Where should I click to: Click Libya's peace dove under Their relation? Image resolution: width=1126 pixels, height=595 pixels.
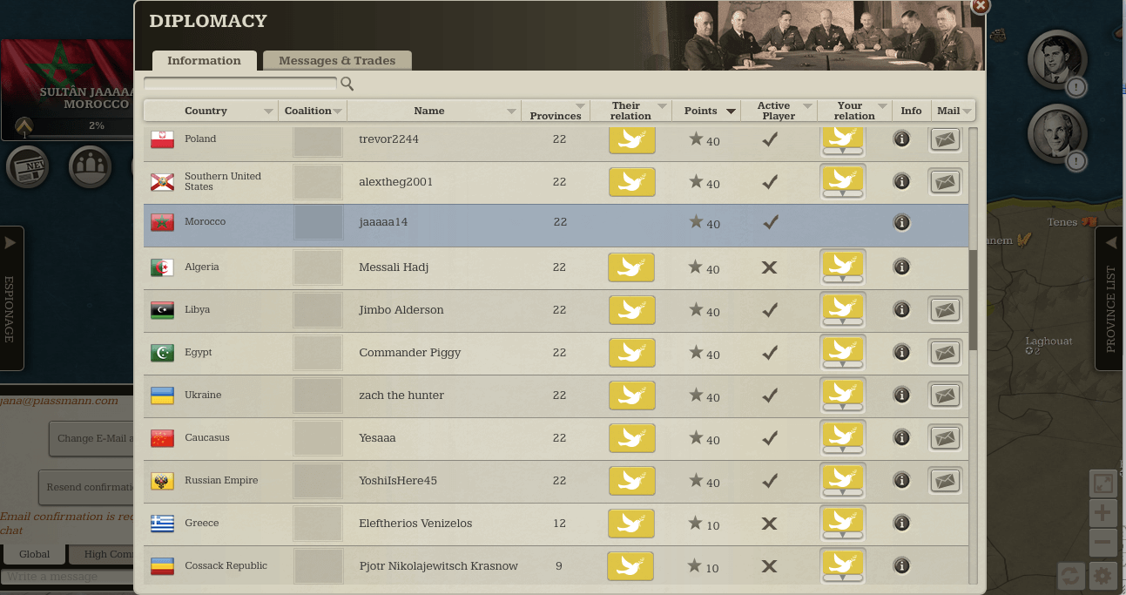[x=631, y=310]
